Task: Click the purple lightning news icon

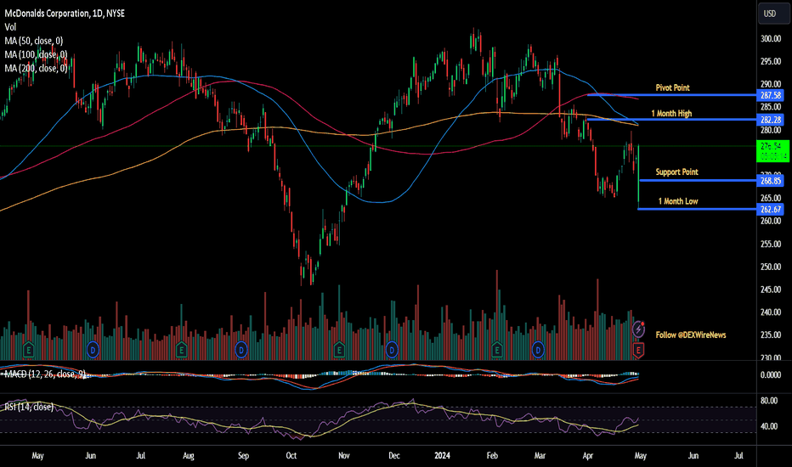Action: (638, 329)
